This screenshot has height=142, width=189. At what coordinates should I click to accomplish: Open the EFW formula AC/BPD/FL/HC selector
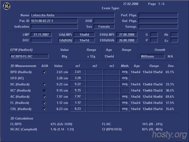[x=29, y=56]
